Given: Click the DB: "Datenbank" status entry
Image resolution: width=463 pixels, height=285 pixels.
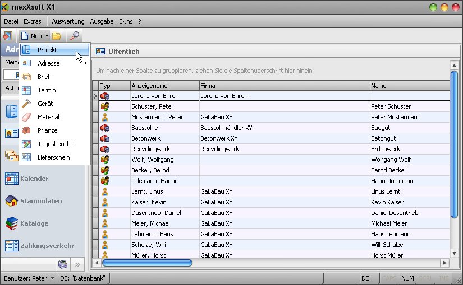Looking at the screenshot, I should [x=82, y=278].
